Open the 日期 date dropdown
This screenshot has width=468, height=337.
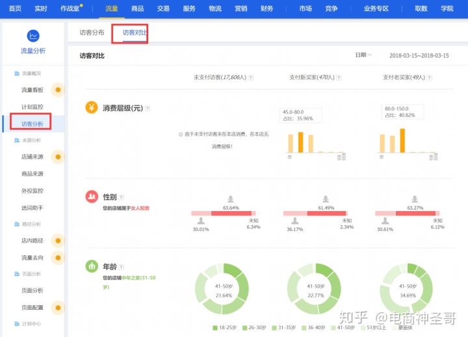[x=363, y=55]
